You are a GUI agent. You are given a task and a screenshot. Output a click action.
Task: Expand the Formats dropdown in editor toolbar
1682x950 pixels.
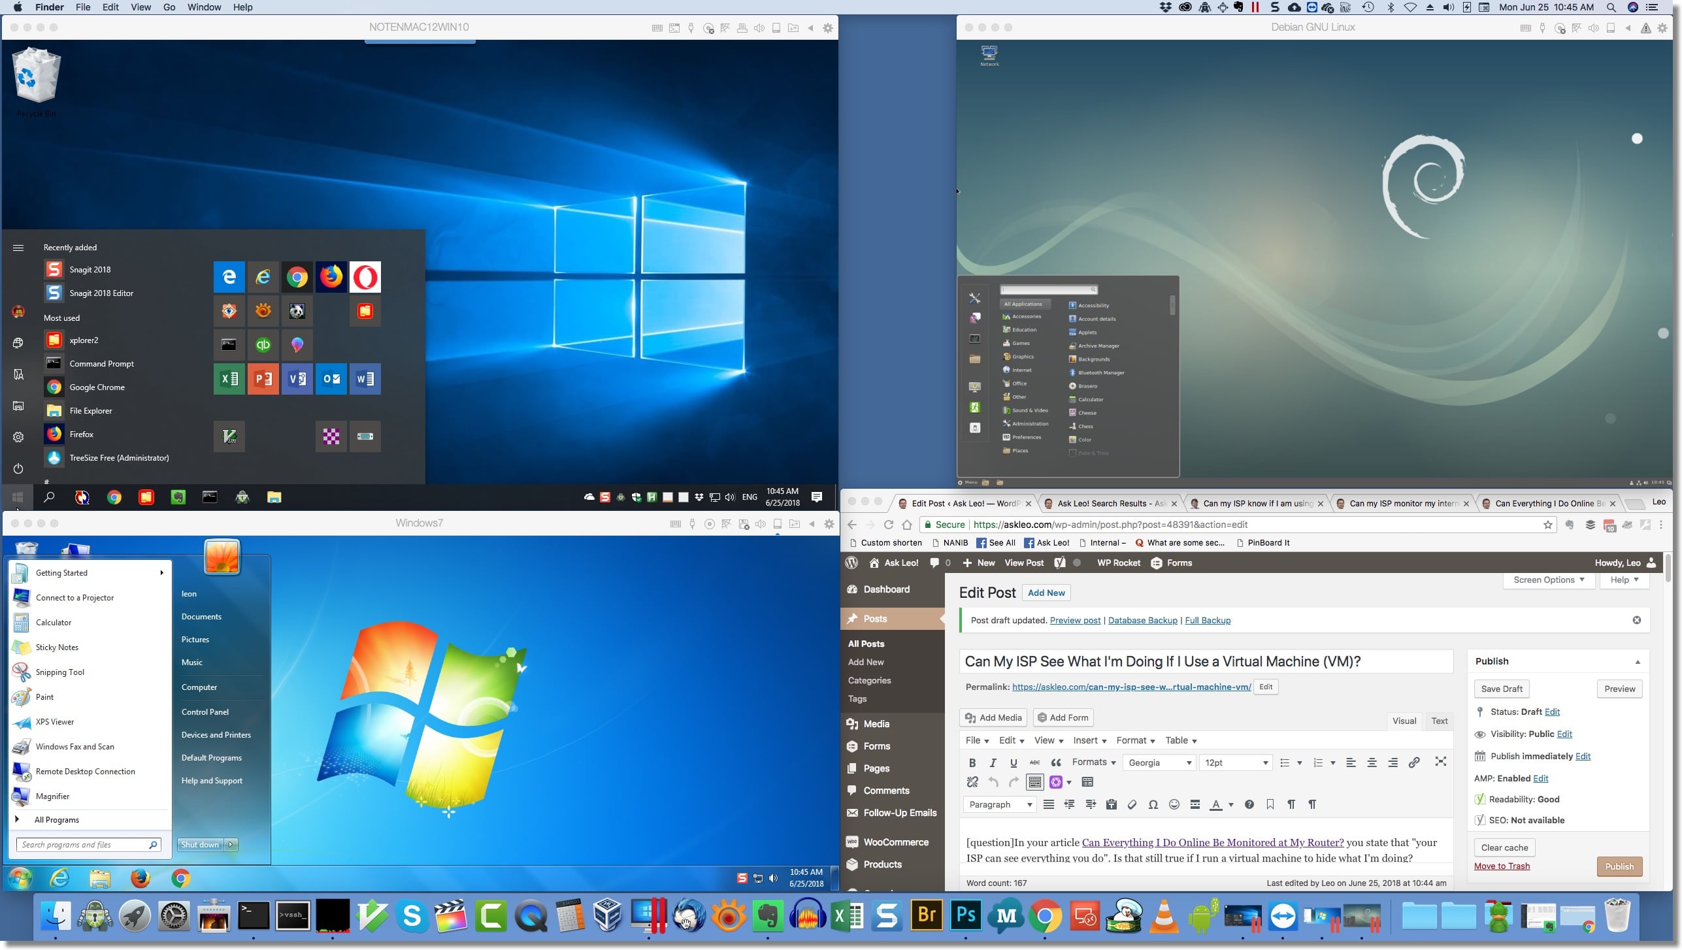pos(1092,761)
